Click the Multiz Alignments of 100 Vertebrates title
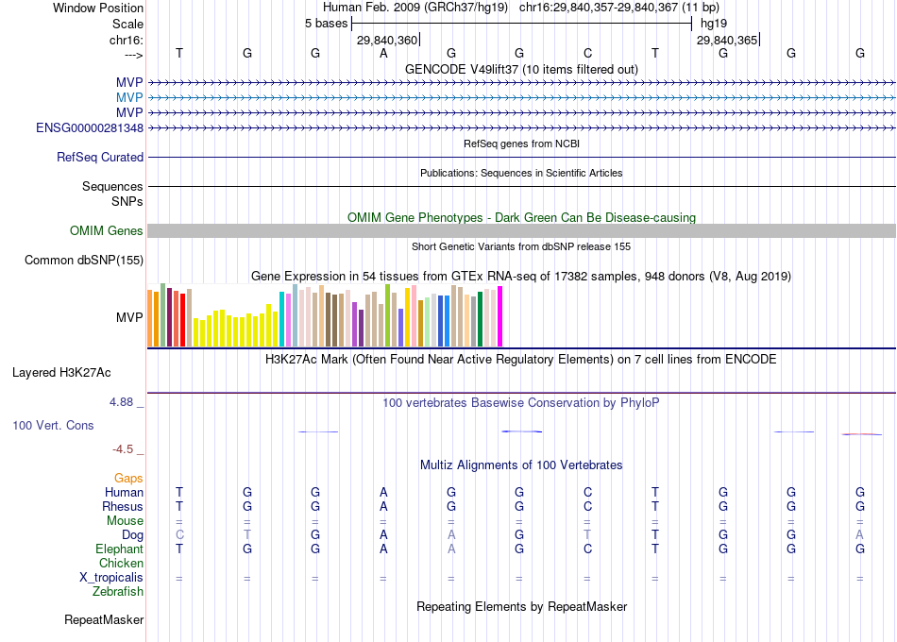The height and width of the screenshot is (642, 897). [x=521, y=465]
